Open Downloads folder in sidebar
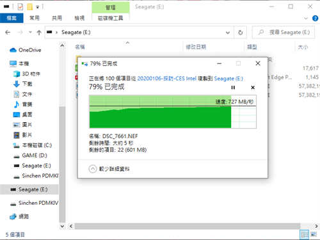 (x=22, y=84)
